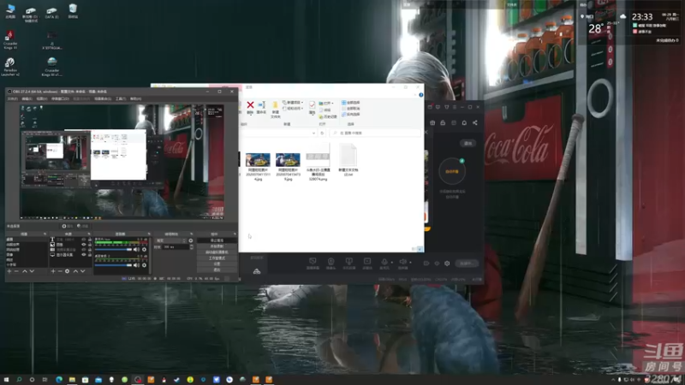Toggle visibility eye of display capture source

pyautogui.click(x=83, y=254)
